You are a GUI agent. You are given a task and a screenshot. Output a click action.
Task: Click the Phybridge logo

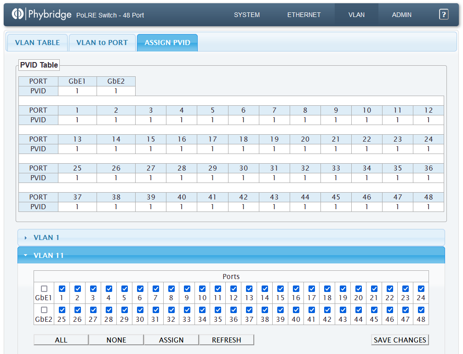(x=41, y=14)
